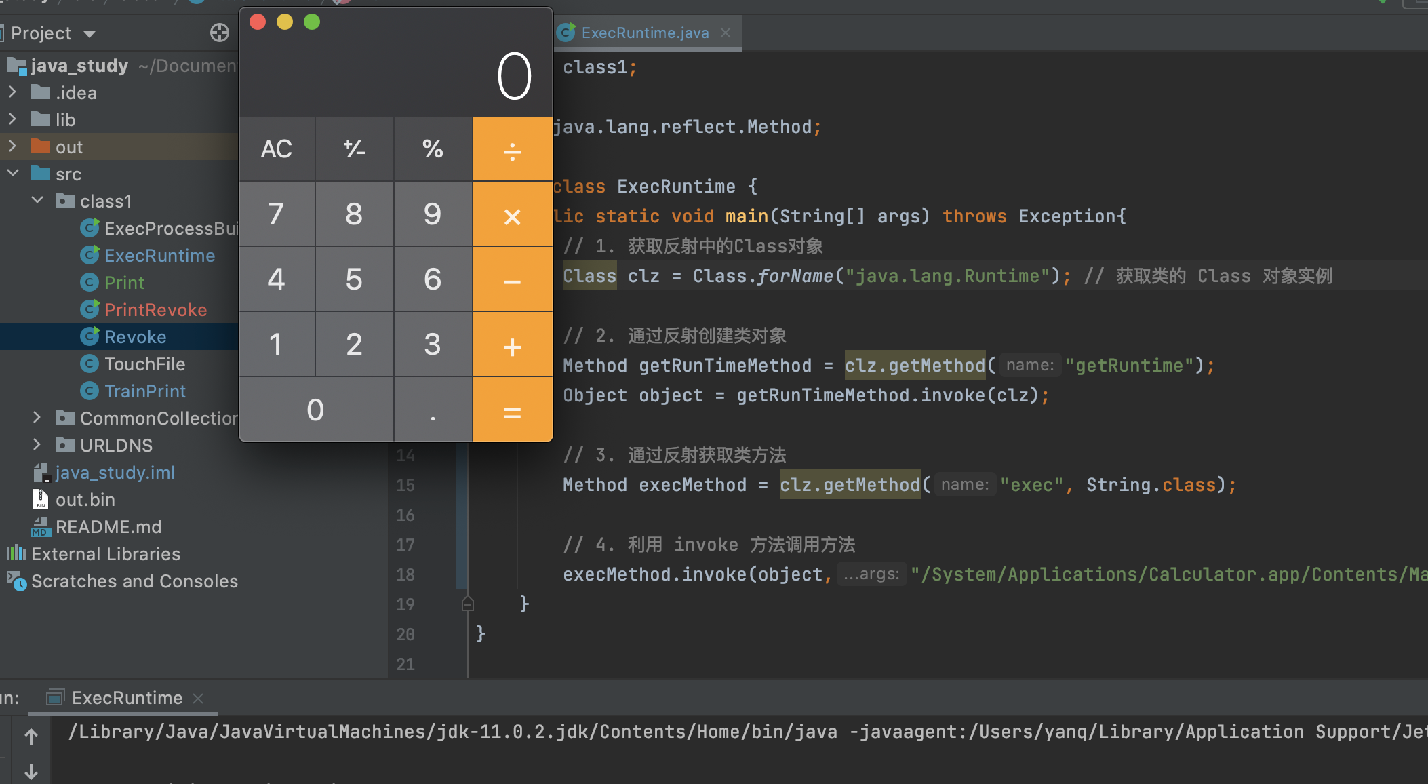
Task: Collapse the src folder
Action: point(12,174)
